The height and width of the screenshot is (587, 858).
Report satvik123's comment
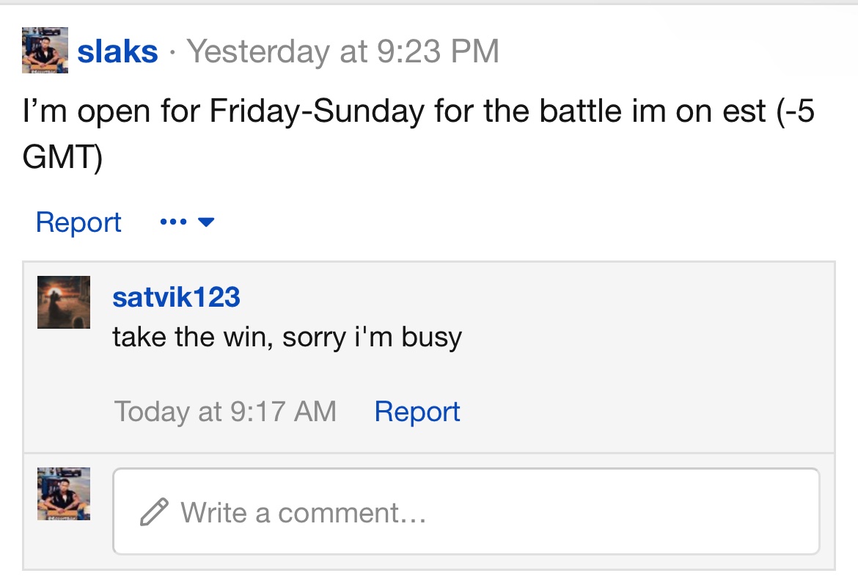pyautogui.click(x=417, y=411)
